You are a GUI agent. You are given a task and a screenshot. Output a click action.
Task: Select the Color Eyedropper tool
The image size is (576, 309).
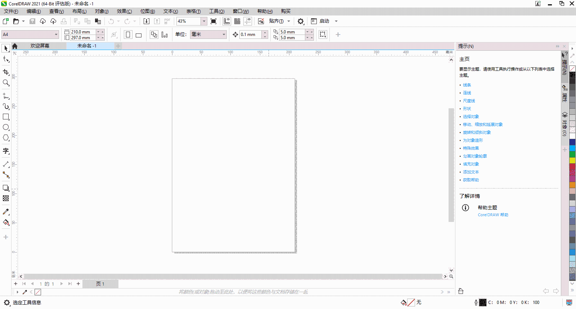coord(6,212)
